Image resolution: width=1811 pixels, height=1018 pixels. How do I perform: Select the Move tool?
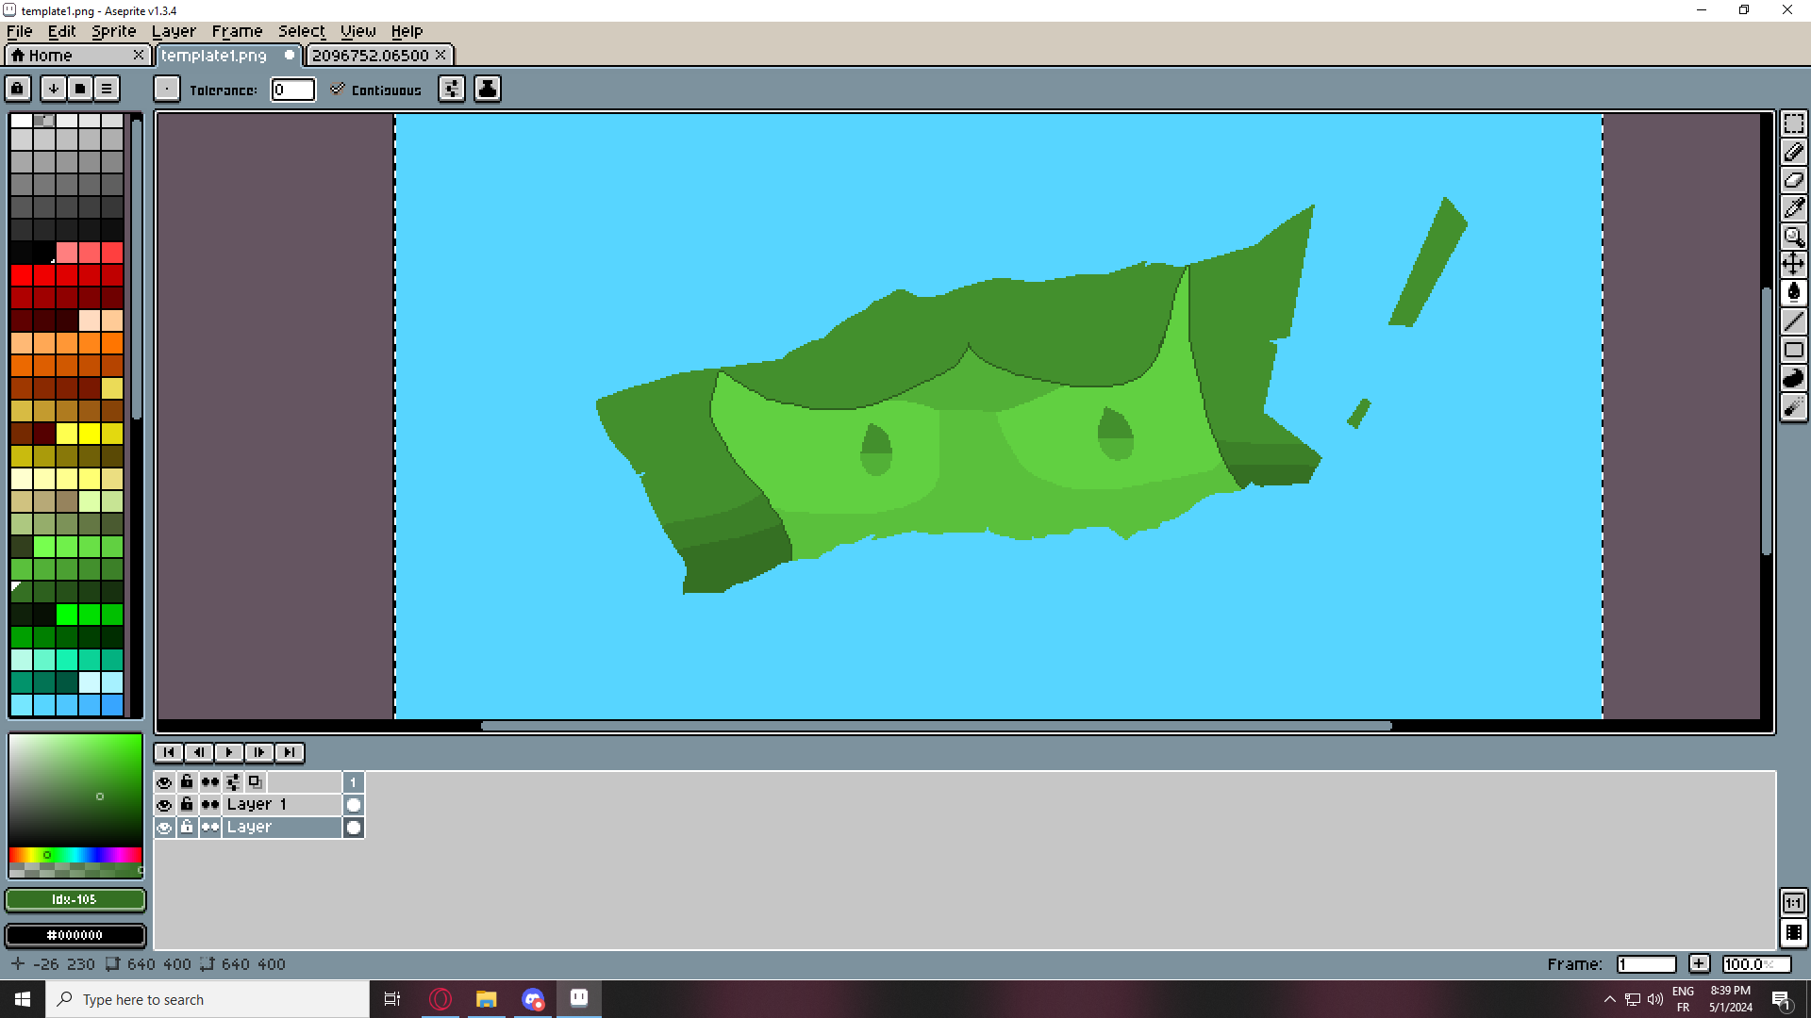click(1793, 264)
